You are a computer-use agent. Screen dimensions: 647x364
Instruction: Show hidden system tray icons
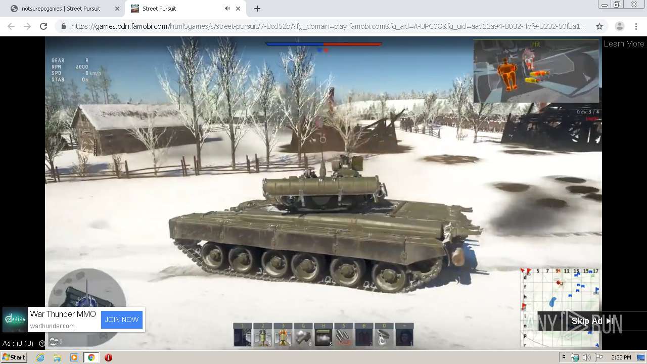[564, 357]
